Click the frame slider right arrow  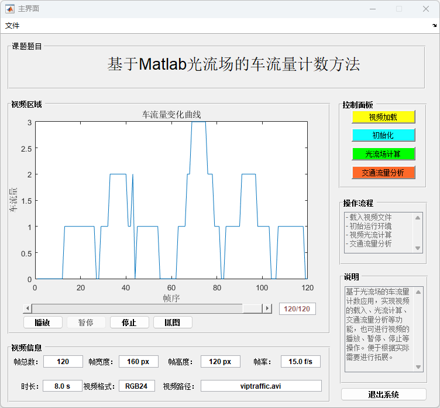pyautogui.click(x=267, y=308)
